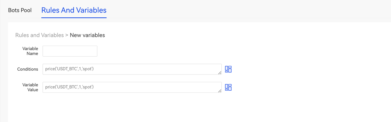Click the New variables breadcrumb text
This screenshot has height=122, width=391.
(x=87, y=35)
